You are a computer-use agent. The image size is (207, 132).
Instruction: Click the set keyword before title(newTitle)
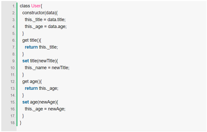coord(25,61)
